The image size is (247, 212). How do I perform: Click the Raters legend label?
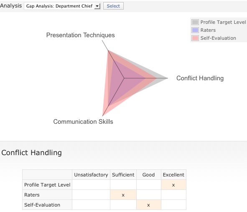click(208, 30)
